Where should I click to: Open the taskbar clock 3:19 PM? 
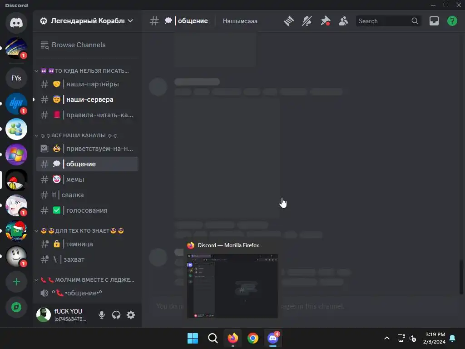point(434,338)
